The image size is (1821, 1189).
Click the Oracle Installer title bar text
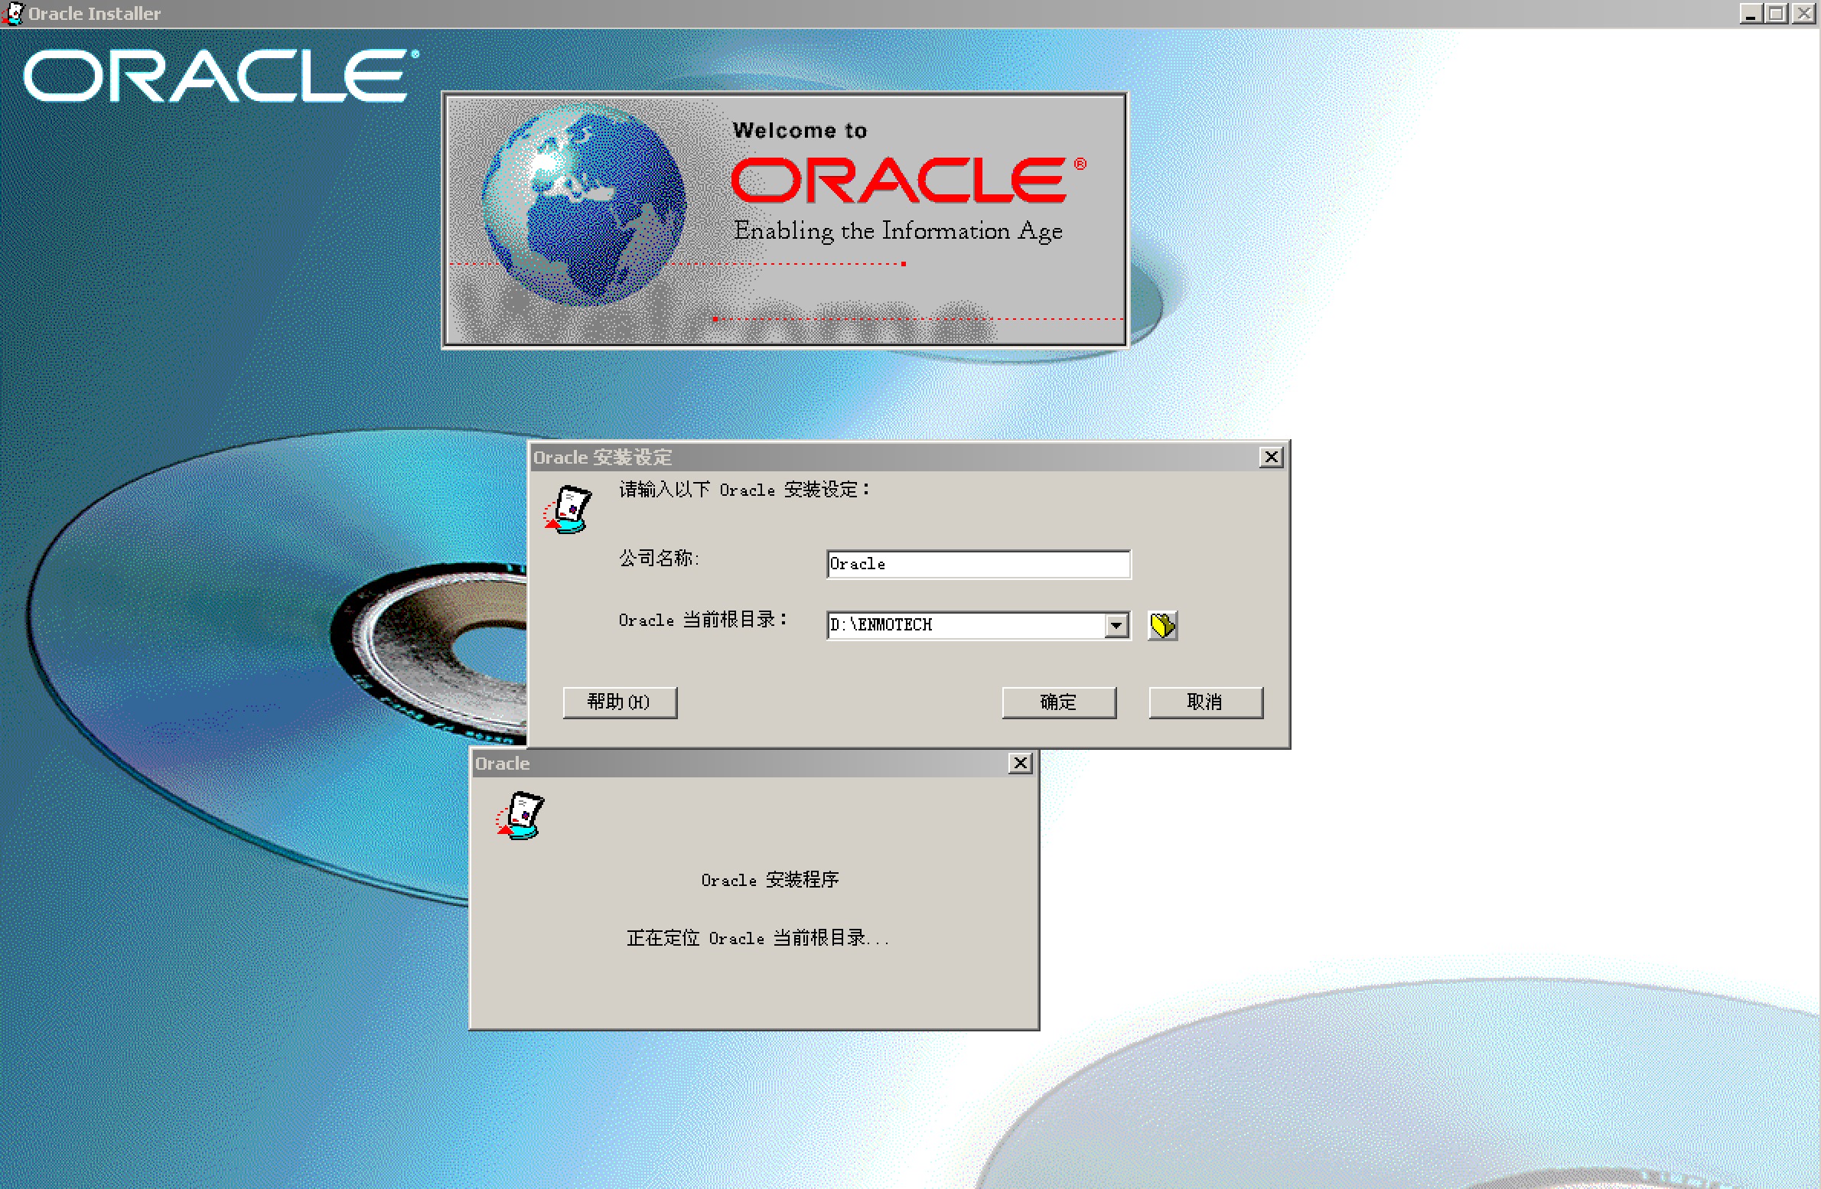(x=93, y=12)
